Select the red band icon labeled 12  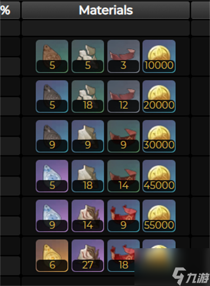[x=123, y=96]
